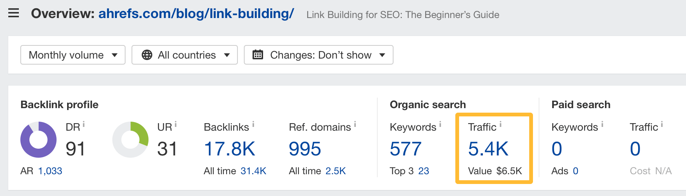Click the 17.8K Backlinks value
Screen dimensions: 686x196
coord(230,149)
